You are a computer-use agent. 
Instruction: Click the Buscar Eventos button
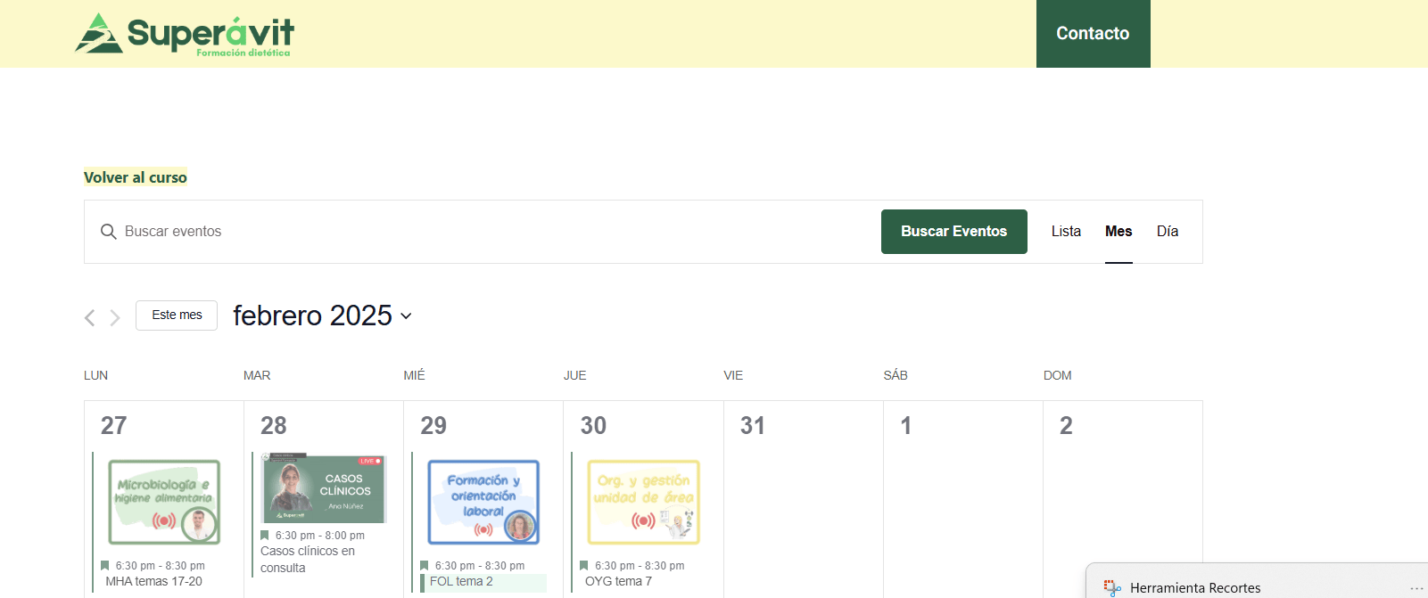point(954,232)
